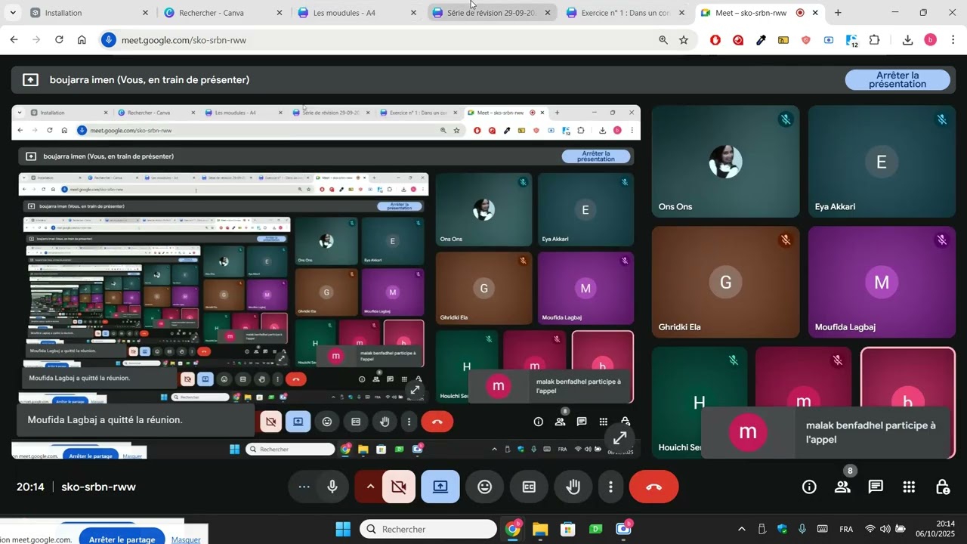Open the Chrome three-dot menu

953,40
